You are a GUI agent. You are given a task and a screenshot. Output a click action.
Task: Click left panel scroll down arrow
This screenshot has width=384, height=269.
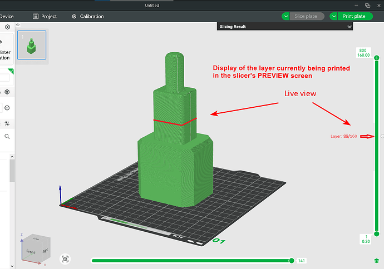click(x=12, y=266)
